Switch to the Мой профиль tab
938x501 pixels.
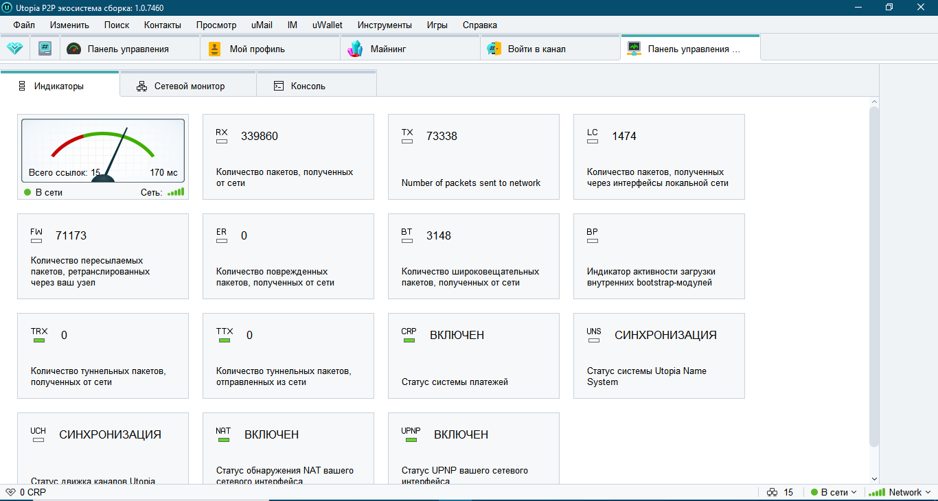[x=271, y=49]
